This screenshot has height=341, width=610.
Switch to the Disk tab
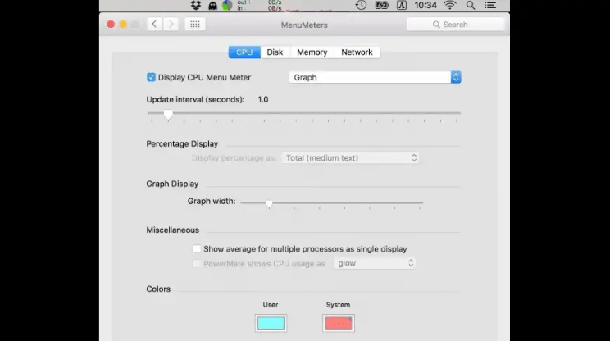pos(275,52)
